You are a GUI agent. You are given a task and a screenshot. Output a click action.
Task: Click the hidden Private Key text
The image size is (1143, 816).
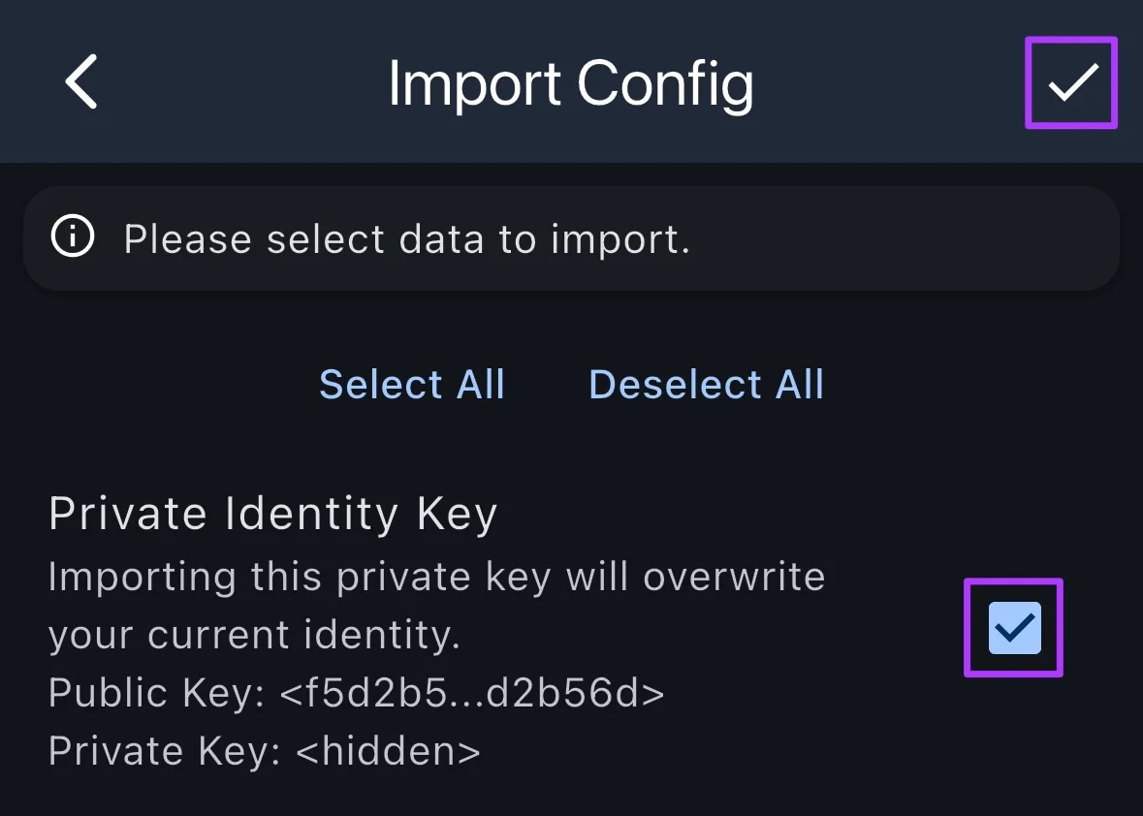click(264, 750)
